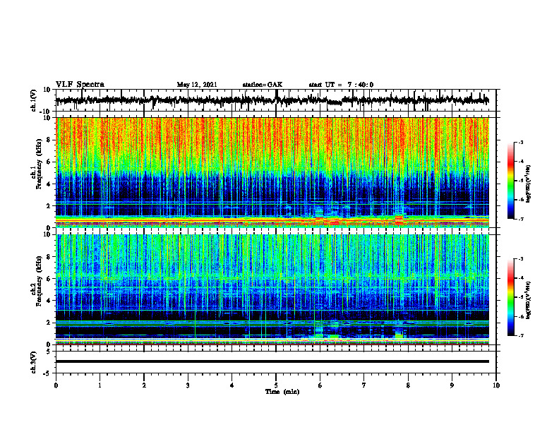Click the ch.2 color scale bar
The width and height of the screenshot is (559, 432).
510,297
